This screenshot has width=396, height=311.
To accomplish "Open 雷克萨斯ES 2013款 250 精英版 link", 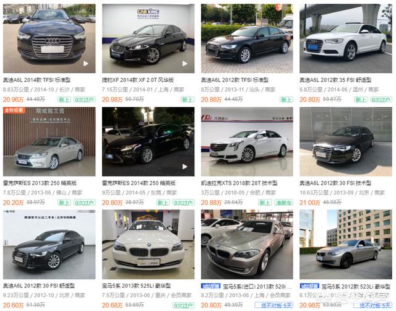I will pos(40,183).
